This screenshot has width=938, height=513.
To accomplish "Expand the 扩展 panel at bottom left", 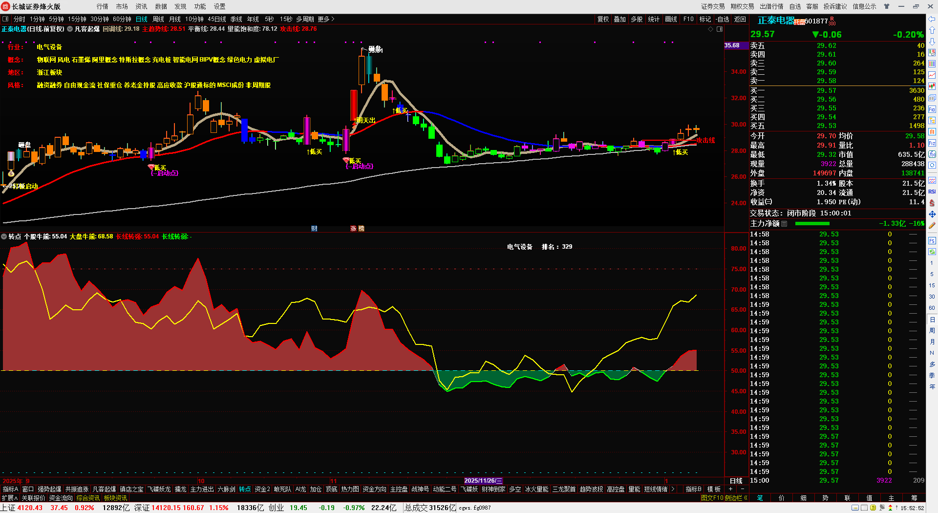I will [9, 498].
